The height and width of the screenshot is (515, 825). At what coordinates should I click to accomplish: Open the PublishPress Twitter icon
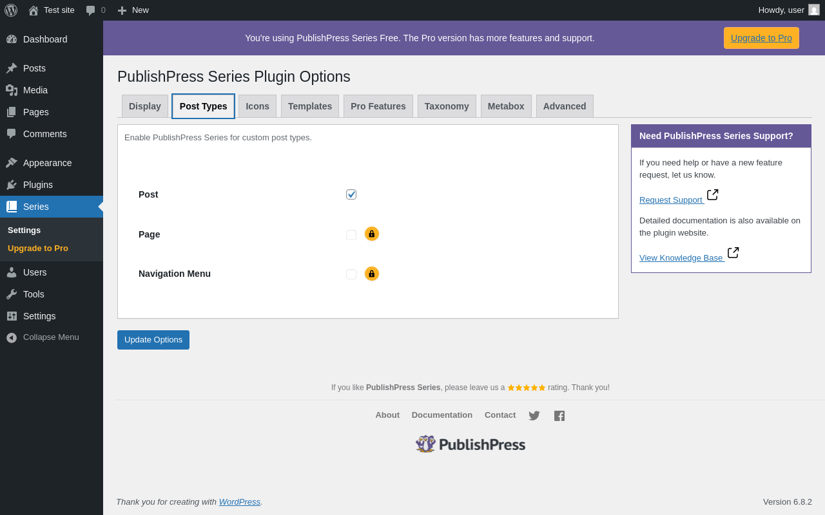(x=534, y=416)
